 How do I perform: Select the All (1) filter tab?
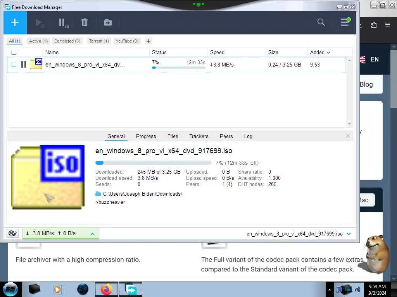(x=15, y=41)
